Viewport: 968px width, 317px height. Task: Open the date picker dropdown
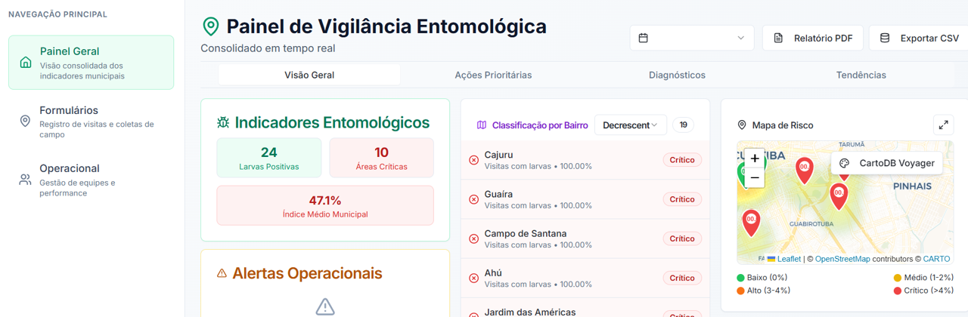coord(692,38)
